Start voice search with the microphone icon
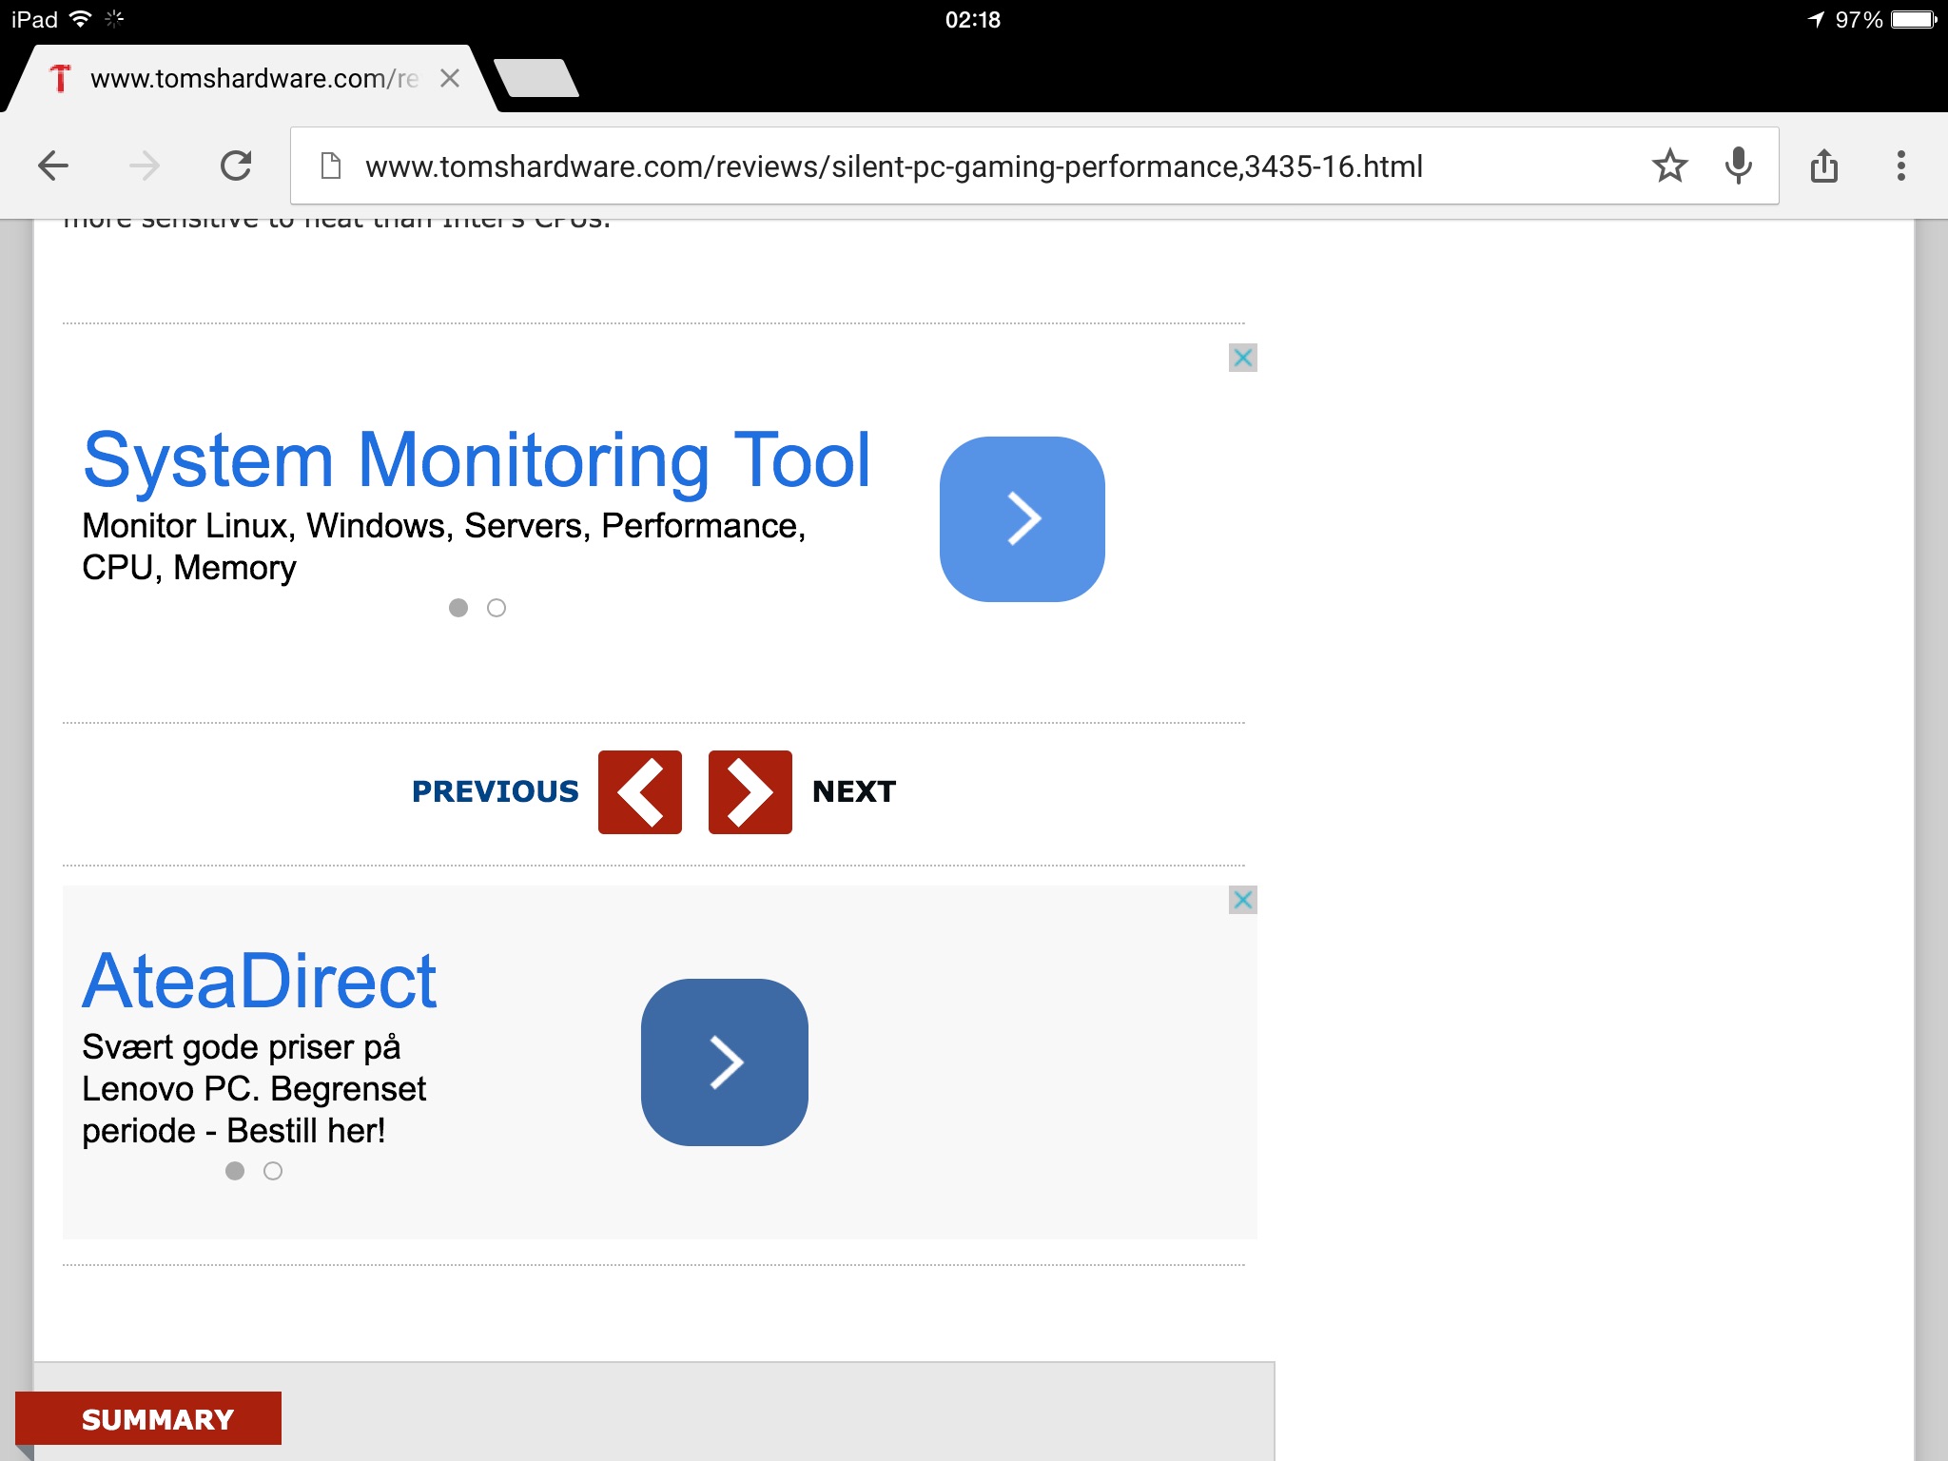This screenshot has height=1461, width=1948. (x=1738, y=166)
